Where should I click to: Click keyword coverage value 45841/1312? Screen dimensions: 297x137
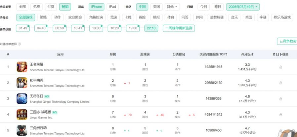213,115
